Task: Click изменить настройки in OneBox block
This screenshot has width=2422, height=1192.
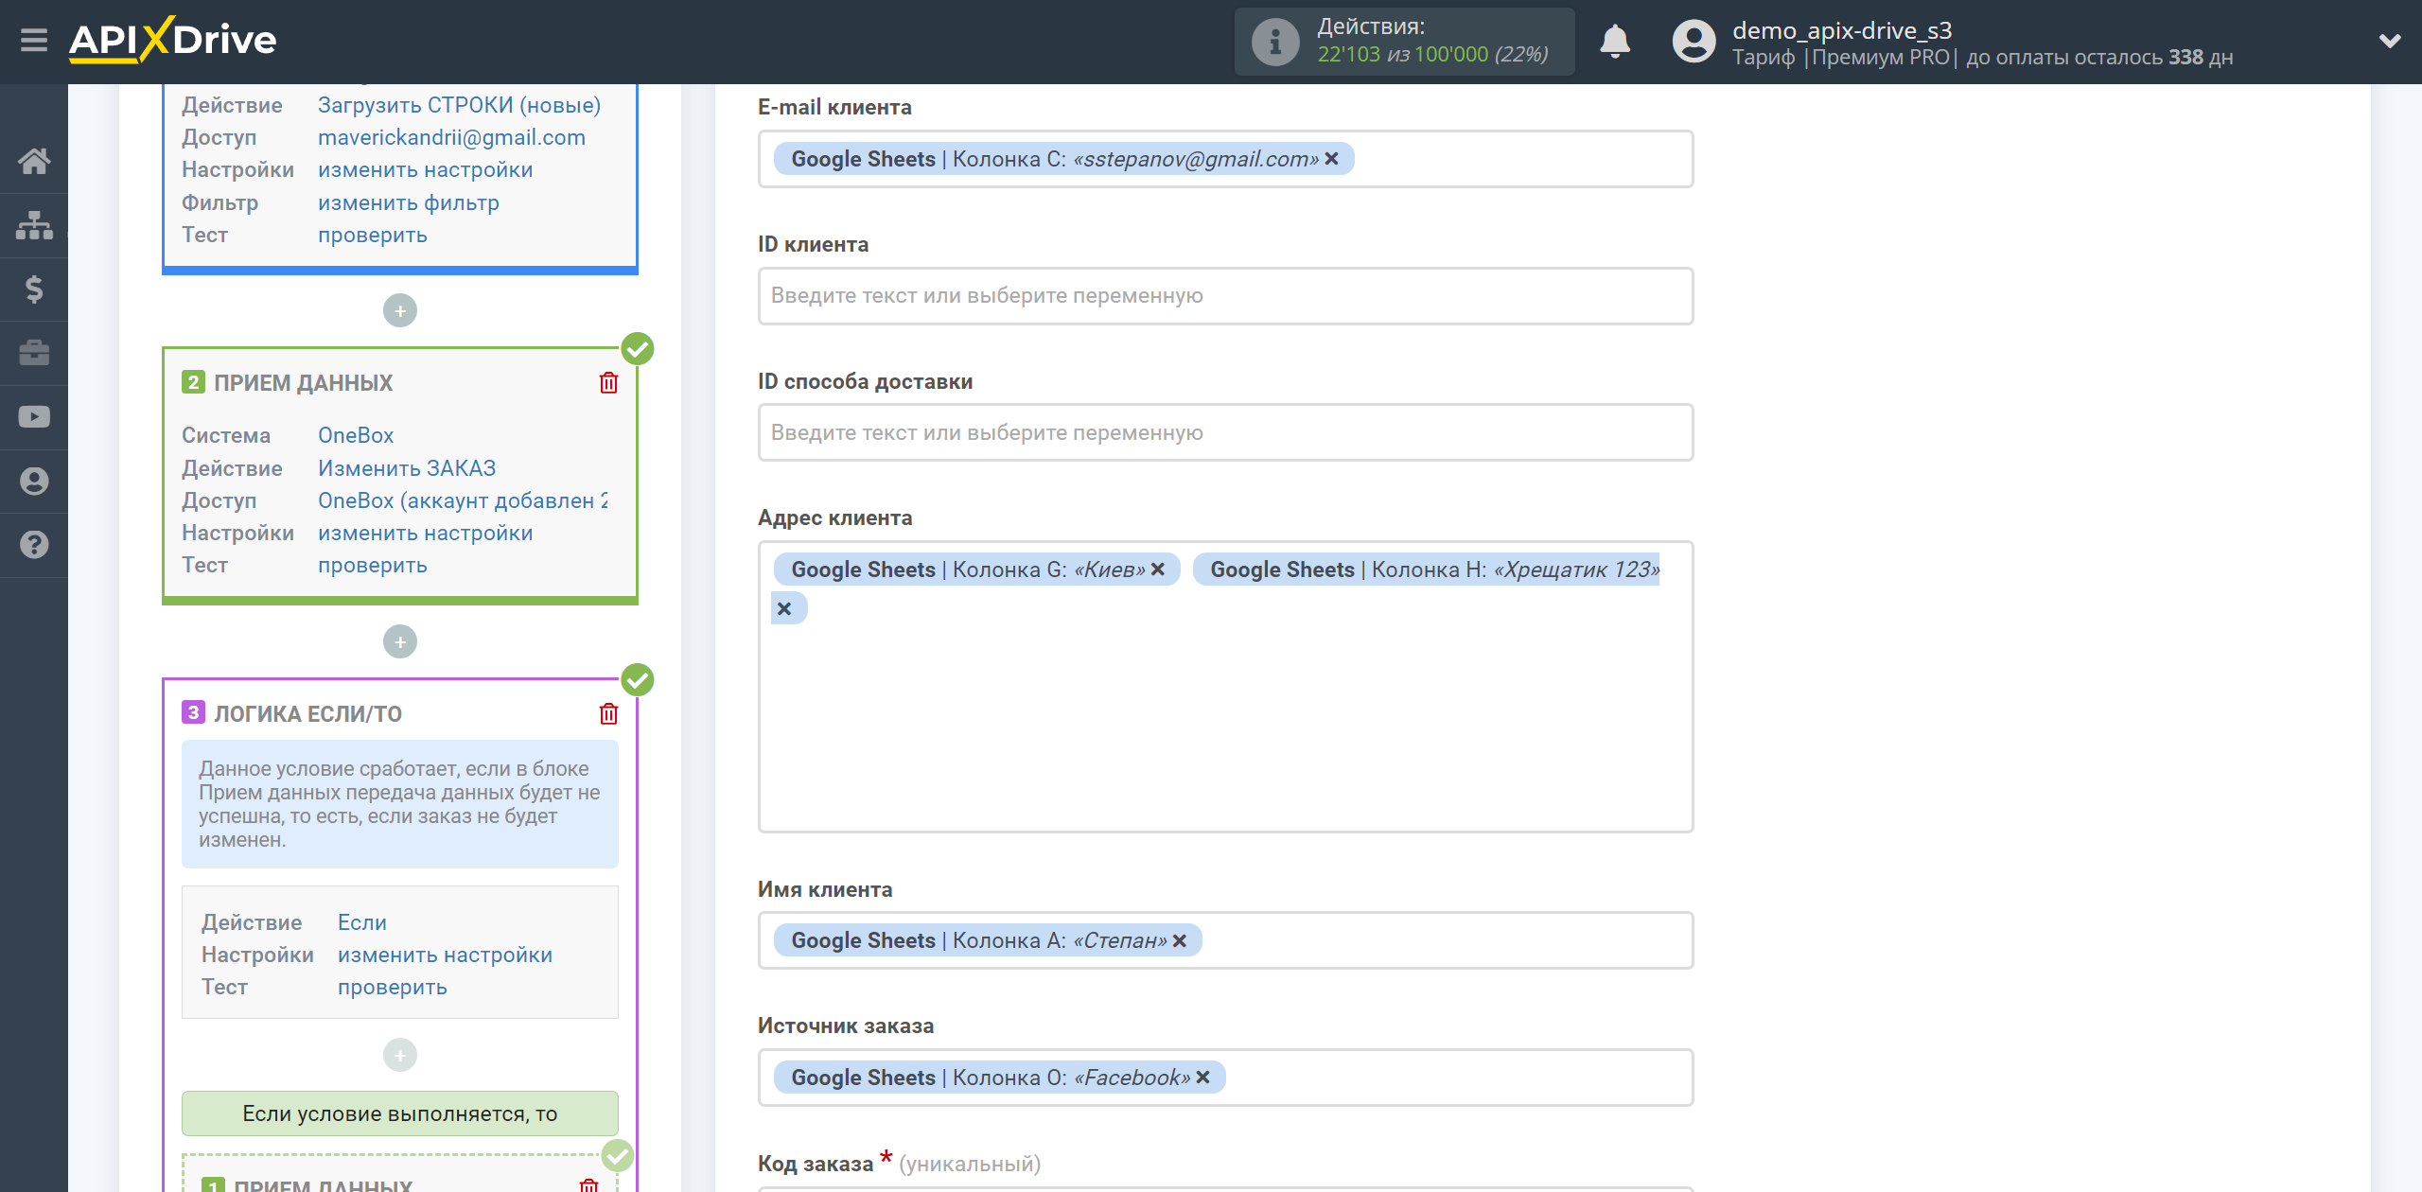Action: click(x=426, y=533)
